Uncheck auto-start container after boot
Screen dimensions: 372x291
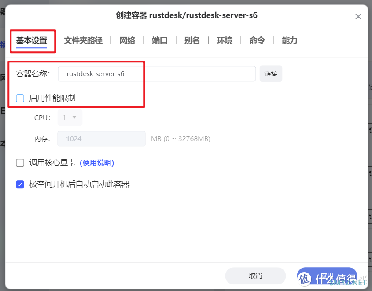[x=20, y=184]
